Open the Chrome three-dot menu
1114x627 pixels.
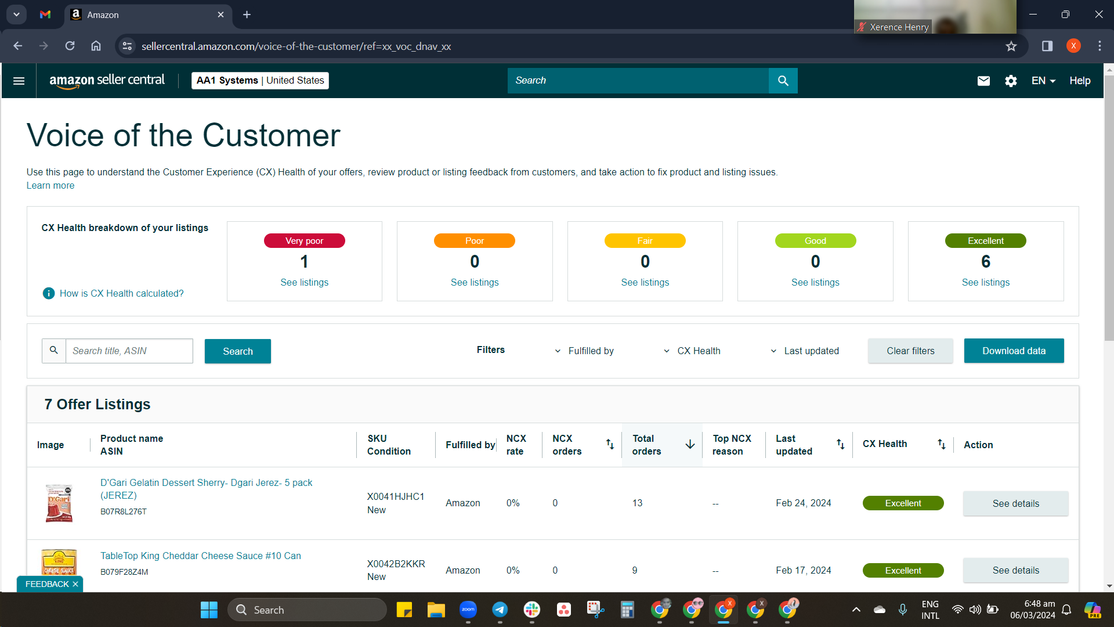pos(1099,46)
